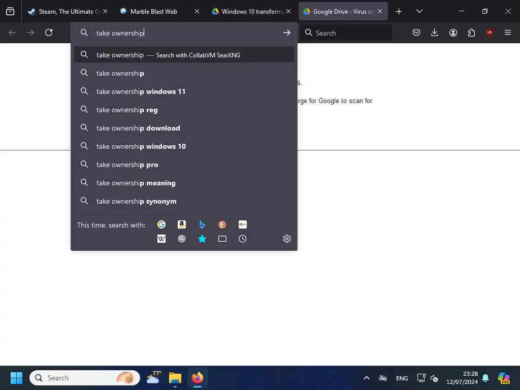Open the Extensions puzzle icon
The width and height of the screenshot is (520, 390).
(x=471, y=32)
